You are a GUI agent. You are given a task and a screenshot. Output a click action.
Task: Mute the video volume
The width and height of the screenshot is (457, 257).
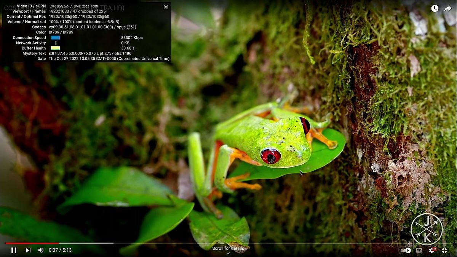click(x=41, y=250)
